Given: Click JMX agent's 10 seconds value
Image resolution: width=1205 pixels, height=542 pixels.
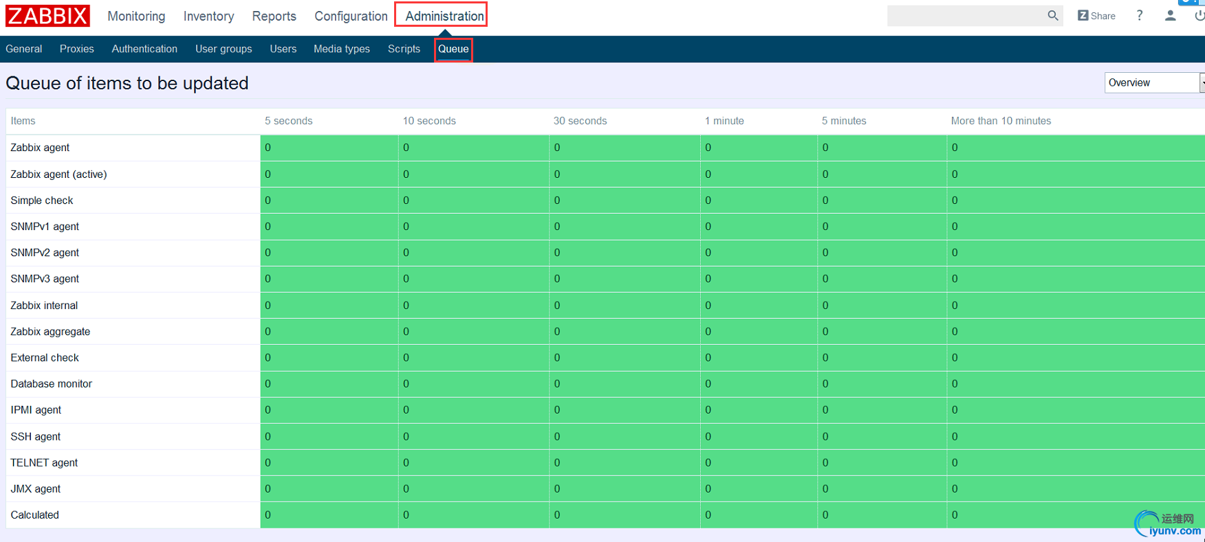Looking at the screenshot, I should pyautogui.click(x=406, y=489).
